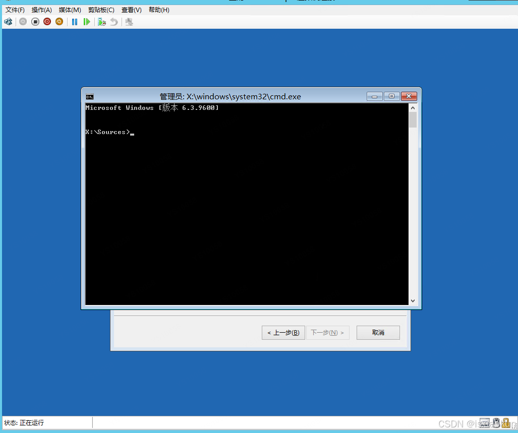The height and width of the screenshot is (433, 518).
Task: Take a checkpoint of the virtual machine
Action: (x=101, y=22)
